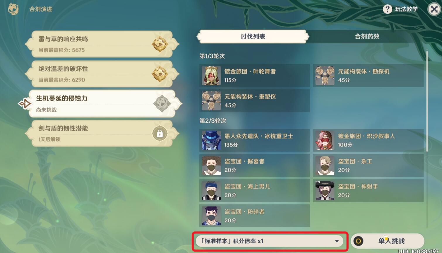This screenshot has height=253, width=442.
Task: Click the 元能构装体·勘探机 enemy icon
Action: (x=325, y=76)
